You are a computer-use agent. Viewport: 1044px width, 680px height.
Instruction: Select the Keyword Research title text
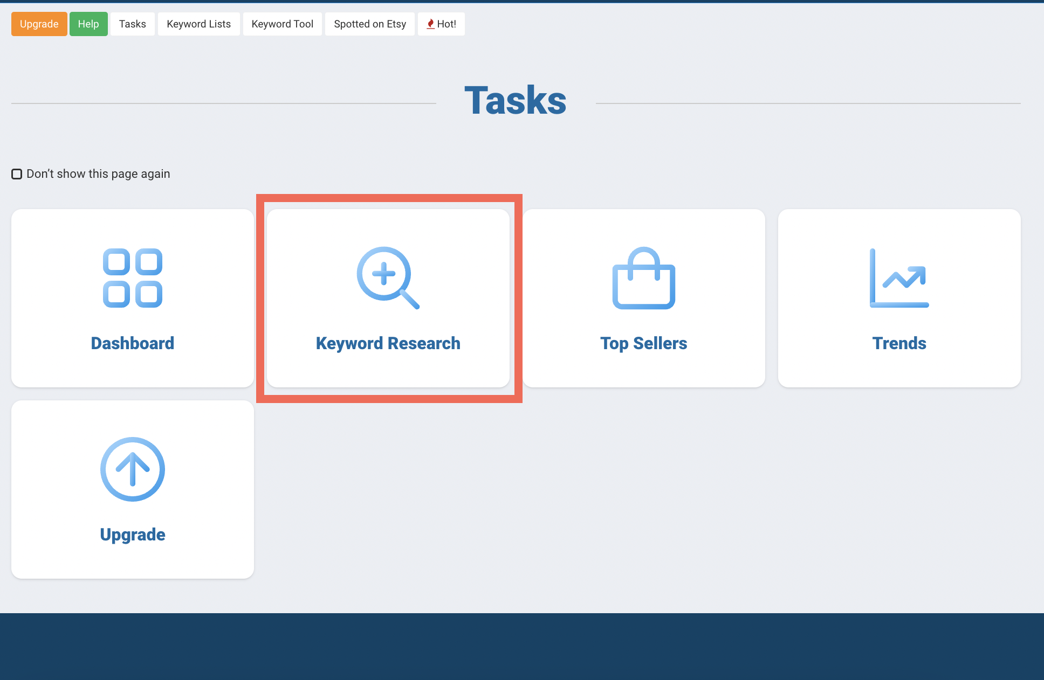click(388, 343)
